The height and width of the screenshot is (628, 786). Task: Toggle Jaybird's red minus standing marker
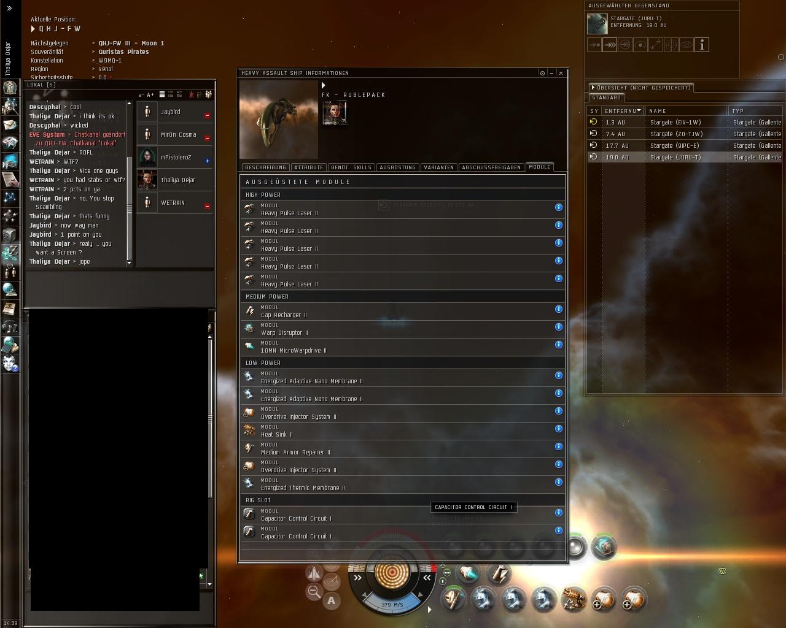click(207, 115)
